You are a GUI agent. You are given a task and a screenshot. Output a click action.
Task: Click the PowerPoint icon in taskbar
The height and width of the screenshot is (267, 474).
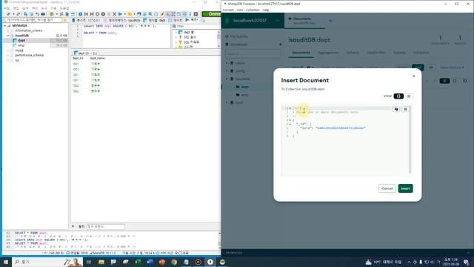[161, 262]
